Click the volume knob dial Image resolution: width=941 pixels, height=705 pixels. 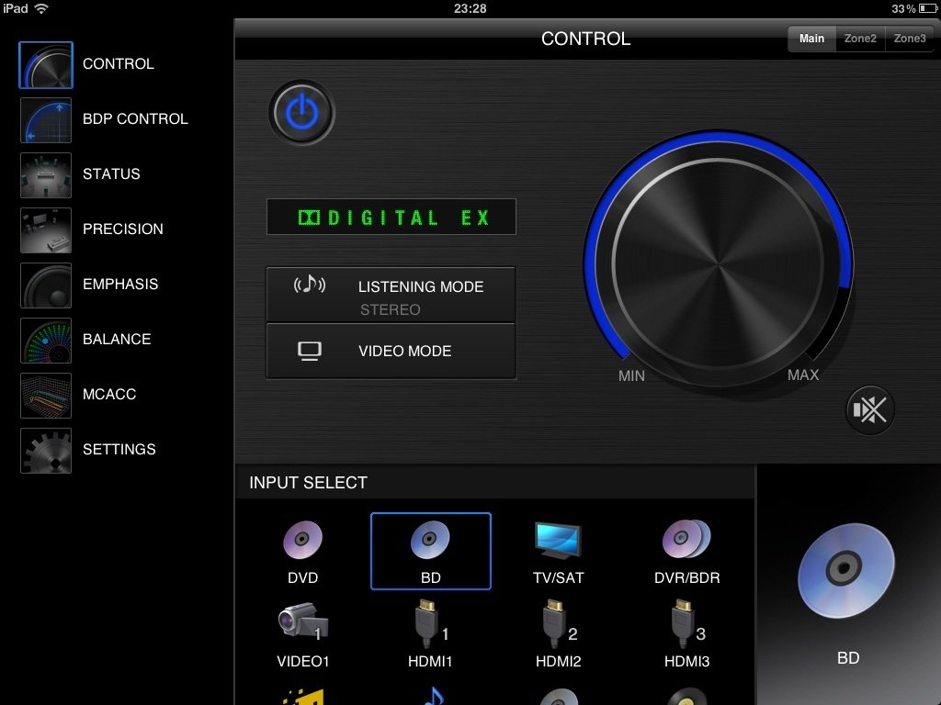tap(718, 263)
